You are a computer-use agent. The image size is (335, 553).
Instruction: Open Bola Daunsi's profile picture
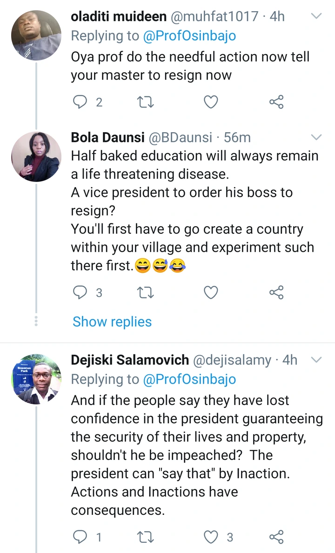pos(36,157)
